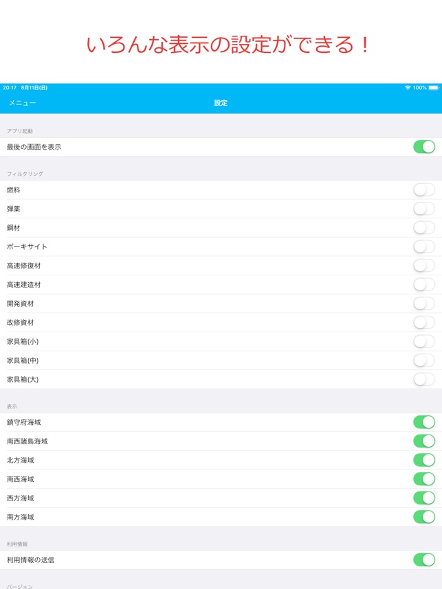
Task: Switch on the 高速建造材 filter
Action: tap(424, 285)
